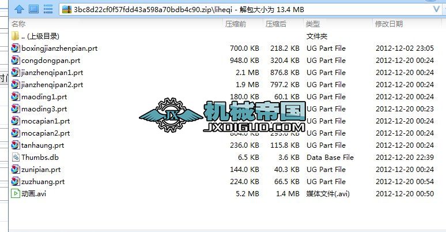Expand the address bar dropdown arrow
The width and height of the screenshot is (446, 232).
click(436, 9)
